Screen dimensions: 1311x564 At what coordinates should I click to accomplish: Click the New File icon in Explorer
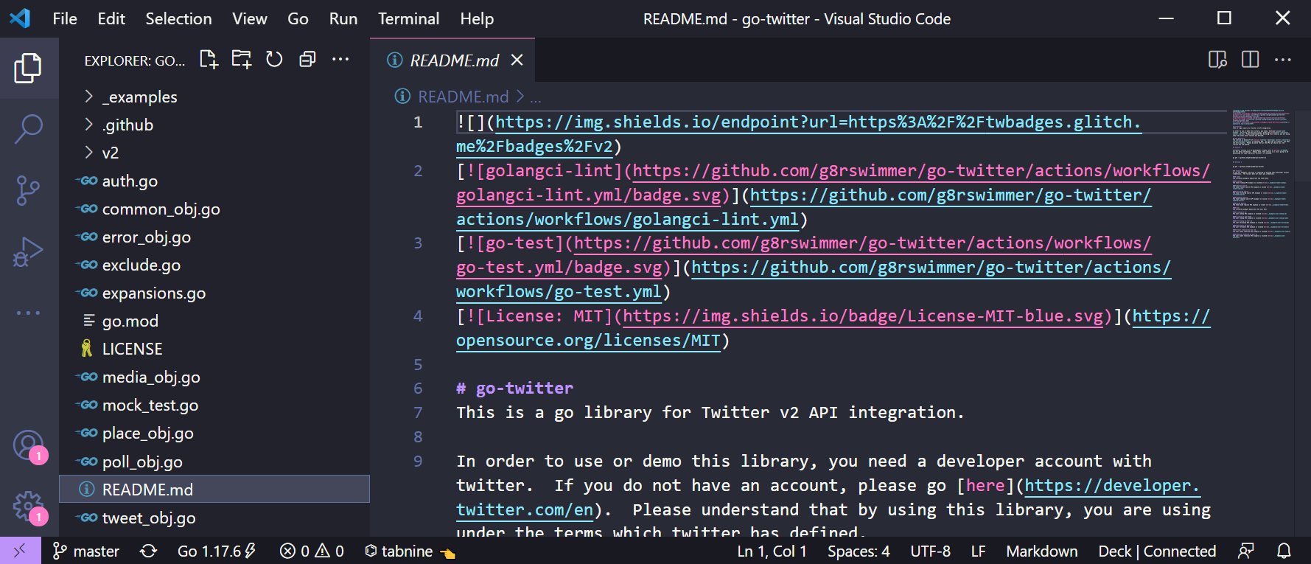coord(209,60)
